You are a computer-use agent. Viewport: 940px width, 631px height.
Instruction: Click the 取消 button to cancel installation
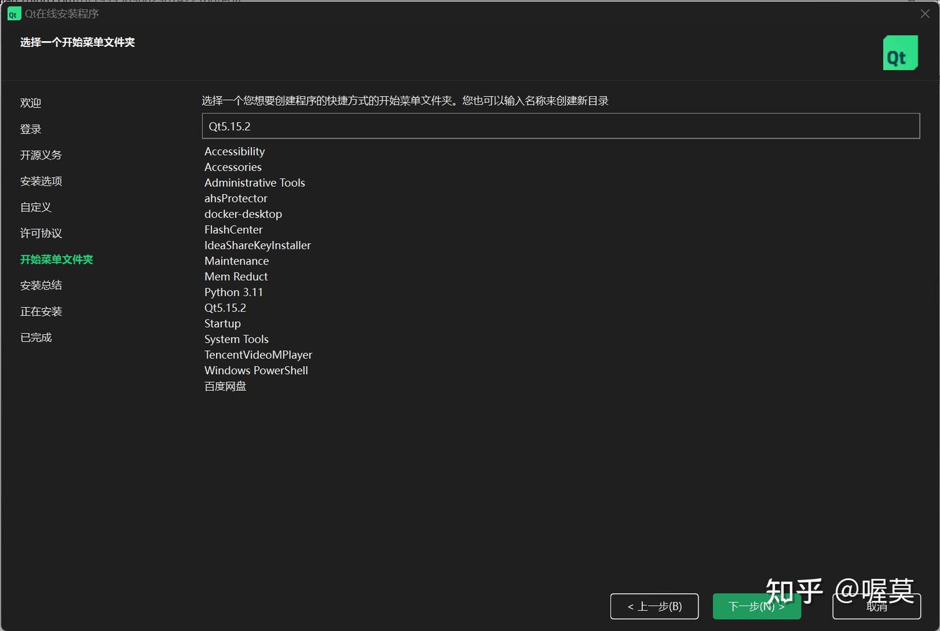[x=876, y=606]
